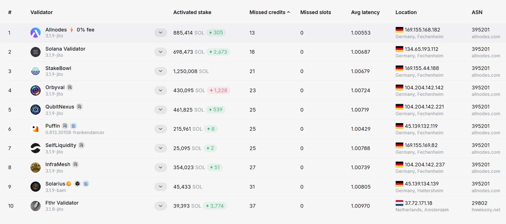506x224 pixels.
Task: Open the Solarius validator name link
Action: click(55, 184)
